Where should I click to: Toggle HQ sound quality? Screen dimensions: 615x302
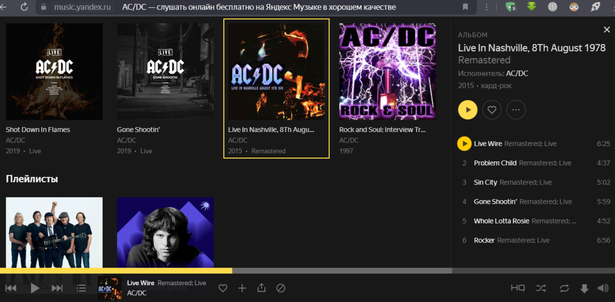(x=518, y=288)
